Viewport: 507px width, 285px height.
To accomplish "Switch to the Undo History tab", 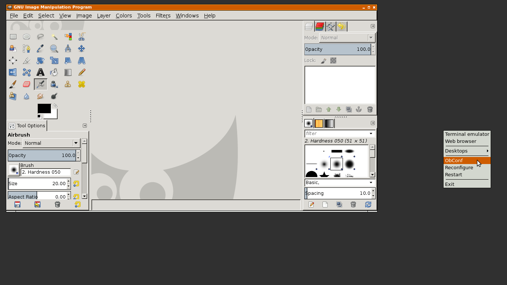I will tap(341, 26).
